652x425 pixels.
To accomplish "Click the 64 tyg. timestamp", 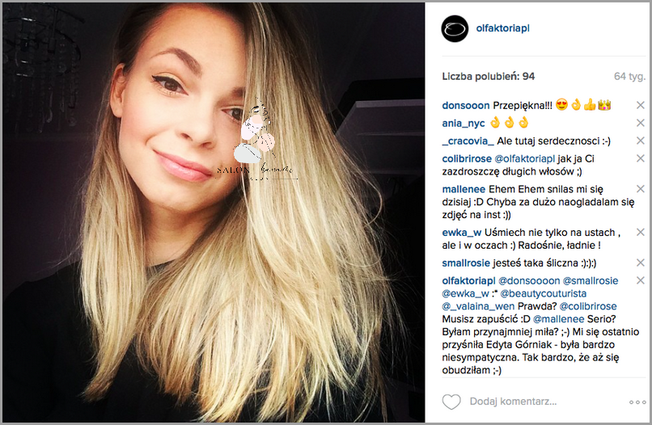I will pos(629,77).
